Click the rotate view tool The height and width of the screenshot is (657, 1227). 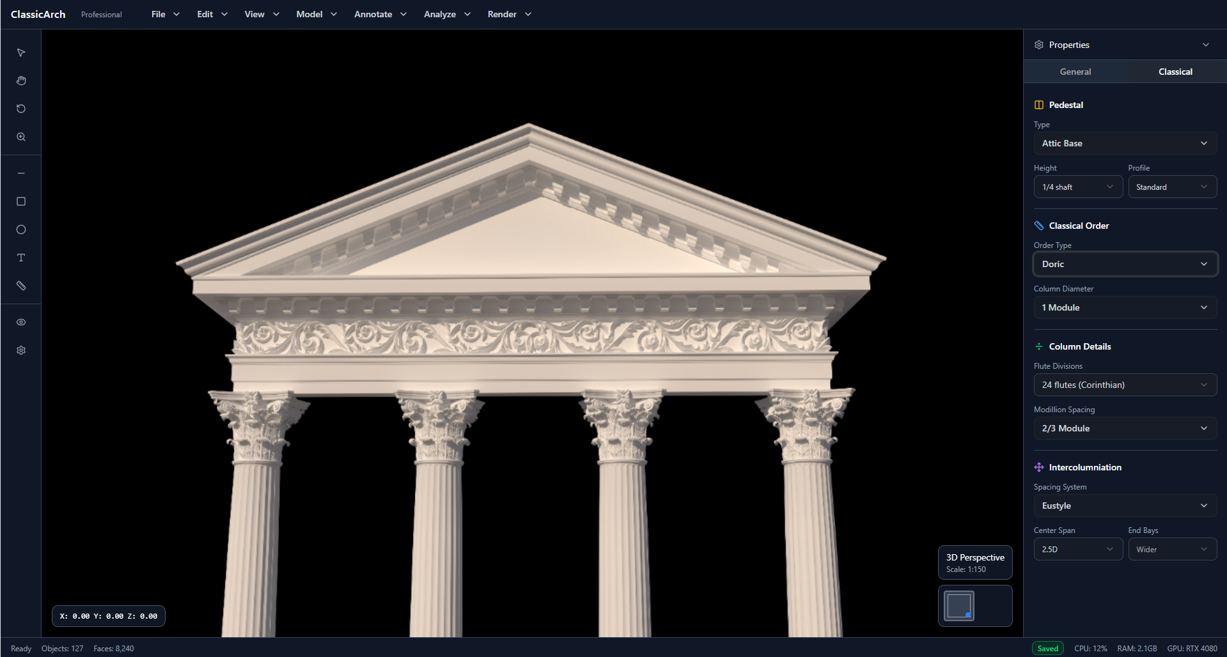(x=21, y=109)
